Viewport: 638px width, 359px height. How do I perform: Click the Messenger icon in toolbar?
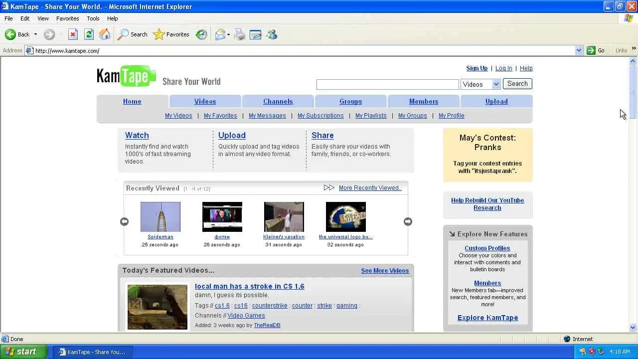point(272,34)
